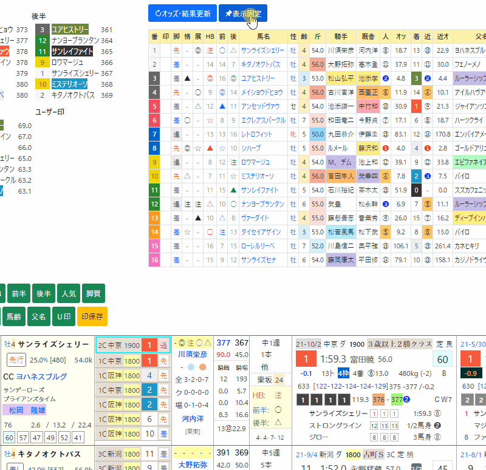486x470 pixels.
Task: Click the 表示固定 pin button
Action: coord(242,13)
